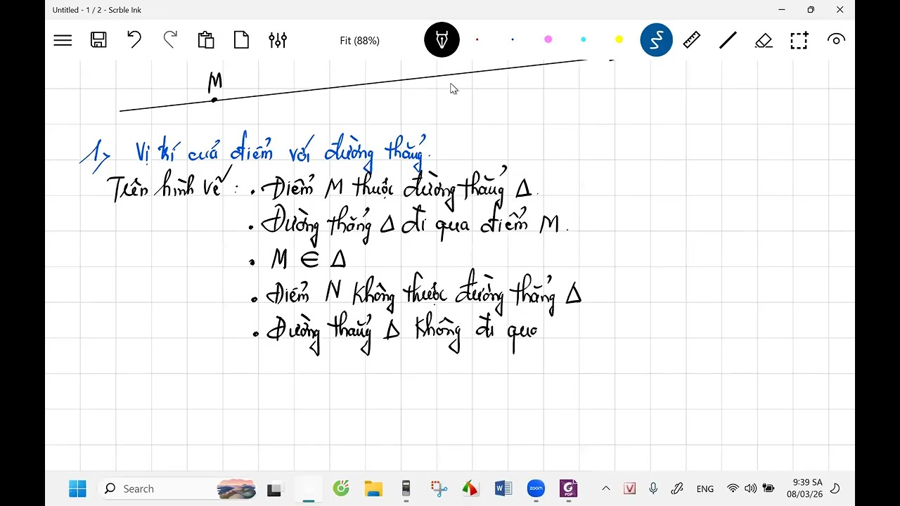The height and width of the screenshot is (506, 900).
Task: Open the sliders settings icon
Action: pos(278,40)
